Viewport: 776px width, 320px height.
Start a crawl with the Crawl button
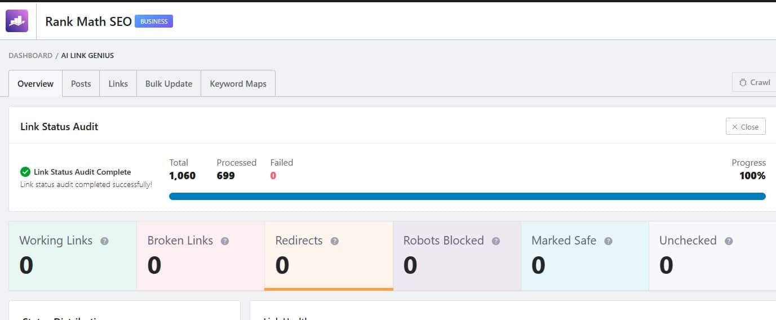pyautogui.click(x=754, y=82)
